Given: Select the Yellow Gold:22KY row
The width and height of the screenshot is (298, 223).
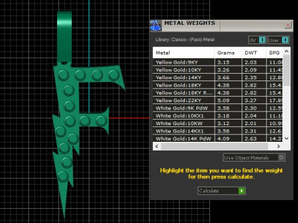Looking at the screenshot, I should (x=218, y=100).
